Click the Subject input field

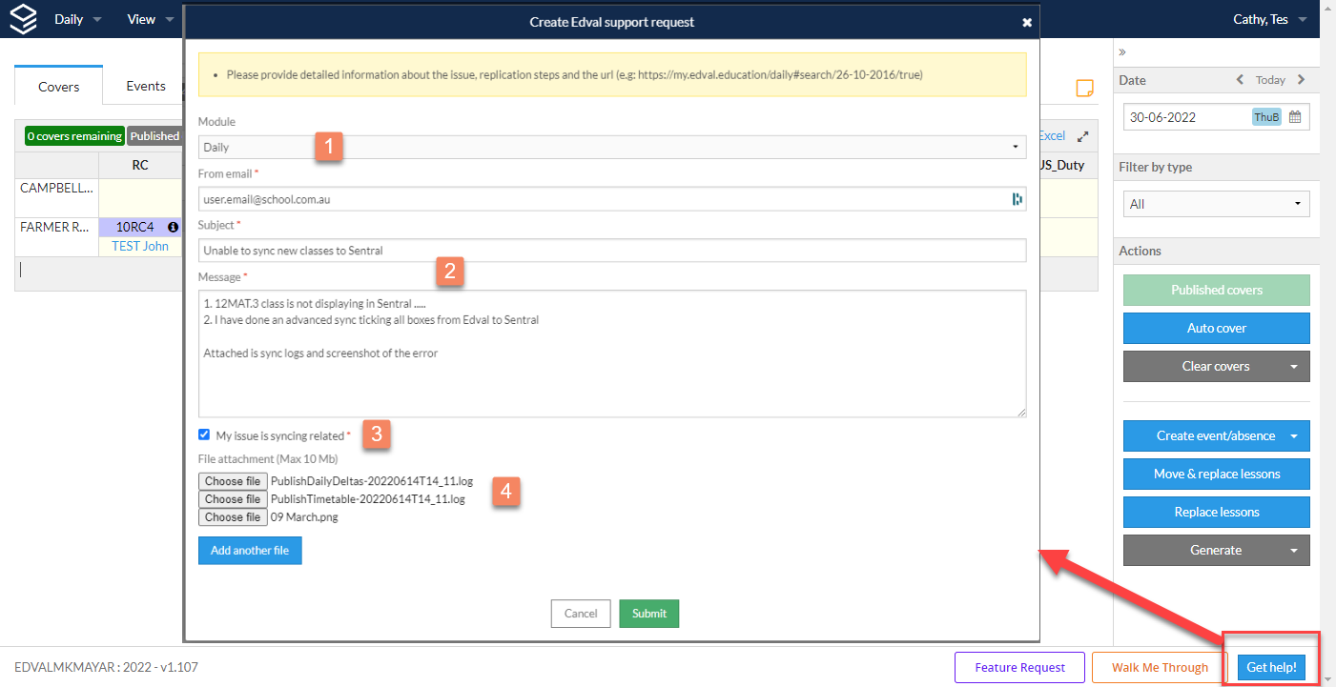[612, 251]
